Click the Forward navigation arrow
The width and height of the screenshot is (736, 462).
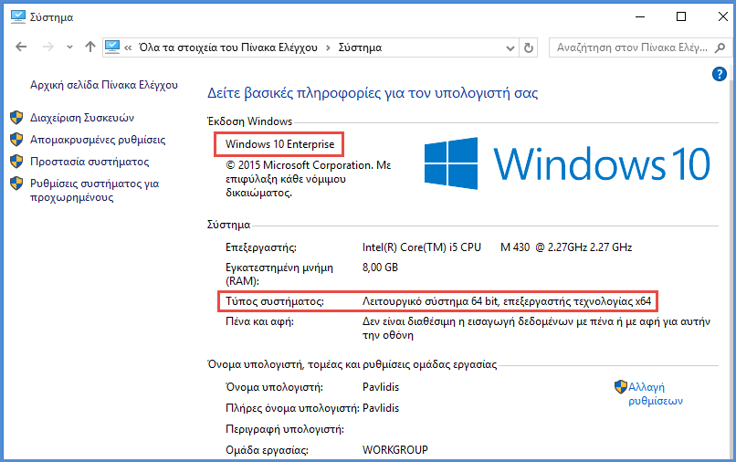pyautogui.click(x=47, y=47)
